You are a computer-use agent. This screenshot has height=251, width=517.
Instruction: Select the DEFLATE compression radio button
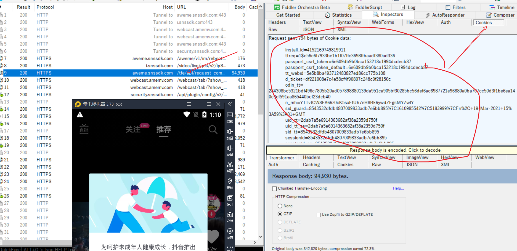point(280,222)
